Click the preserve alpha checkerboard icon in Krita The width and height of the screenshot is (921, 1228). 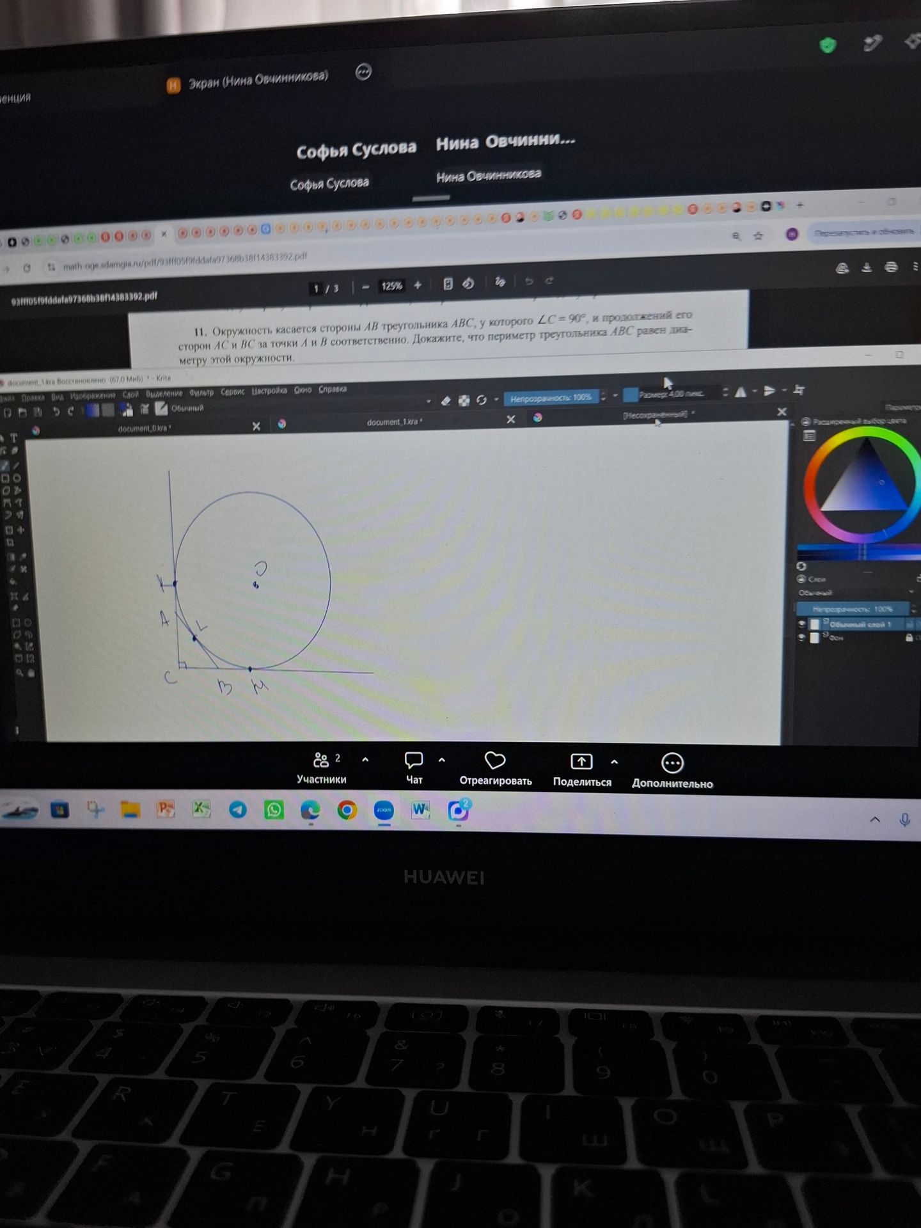(464, 400)
